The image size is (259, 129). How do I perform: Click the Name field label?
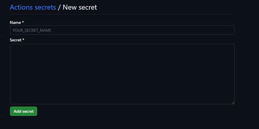tap(16, 22)
